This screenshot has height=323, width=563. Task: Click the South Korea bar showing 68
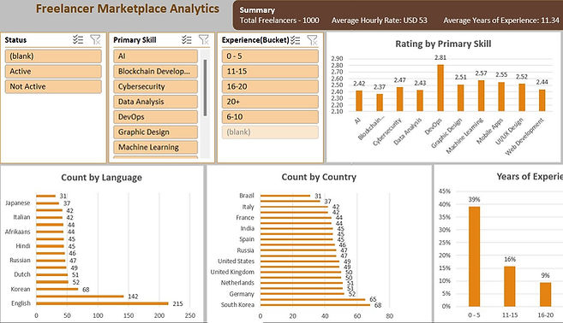coord(315,305)
